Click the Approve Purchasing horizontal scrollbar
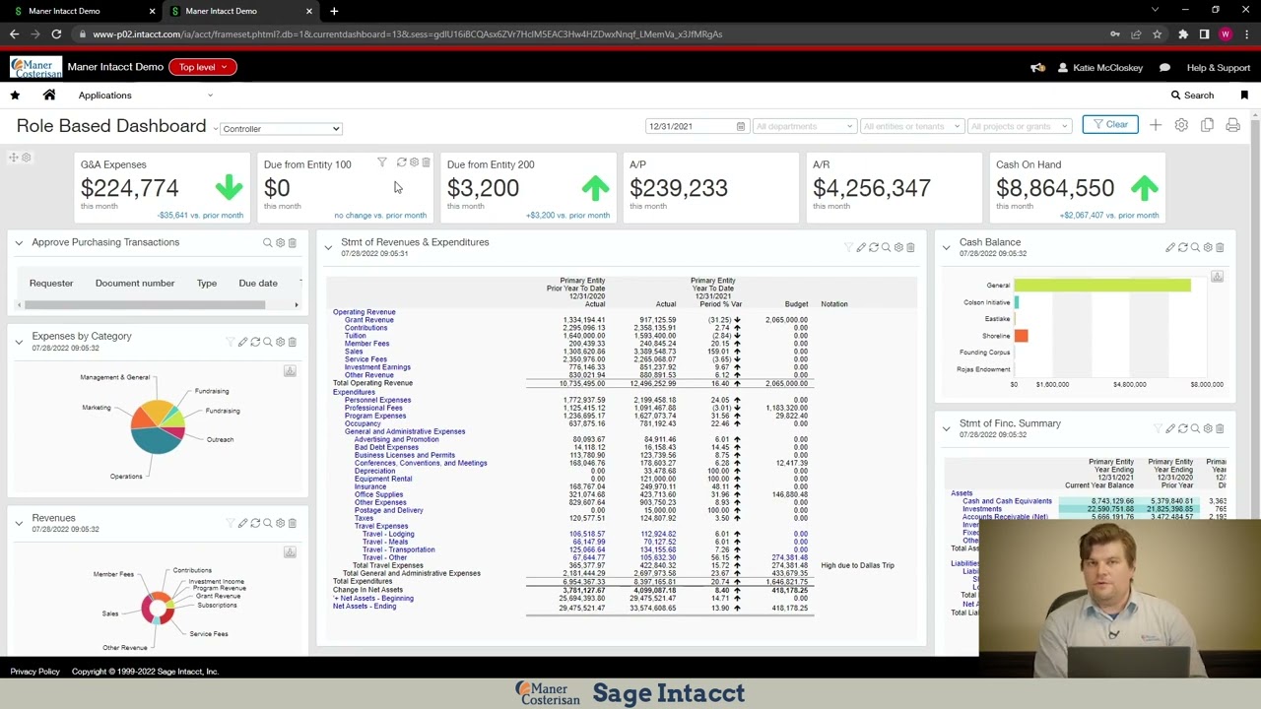Viewport: 1261px width, 709px height. [x=147, y=305]
